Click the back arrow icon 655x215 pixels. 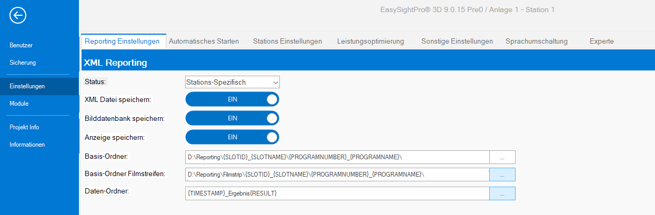[x=18, y=16]
